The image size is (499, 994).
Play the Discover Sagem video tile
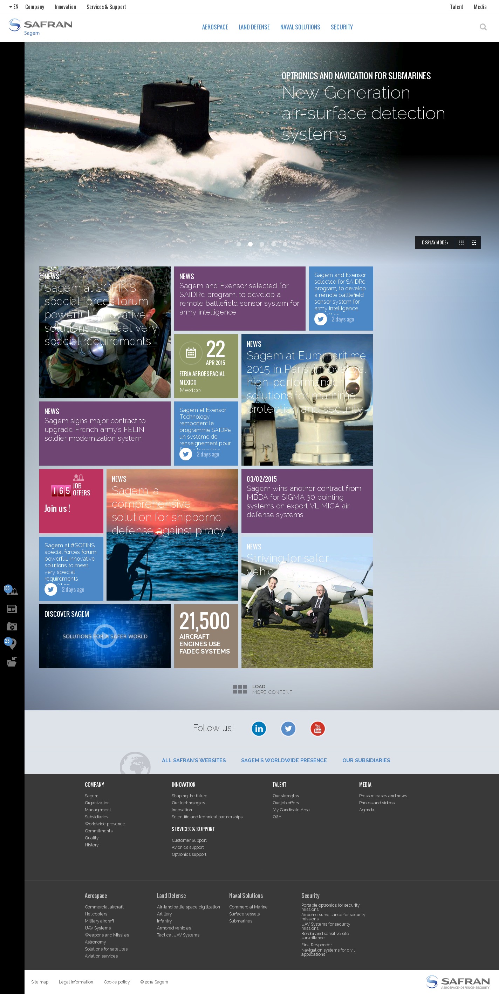click(x=105, y=636)
